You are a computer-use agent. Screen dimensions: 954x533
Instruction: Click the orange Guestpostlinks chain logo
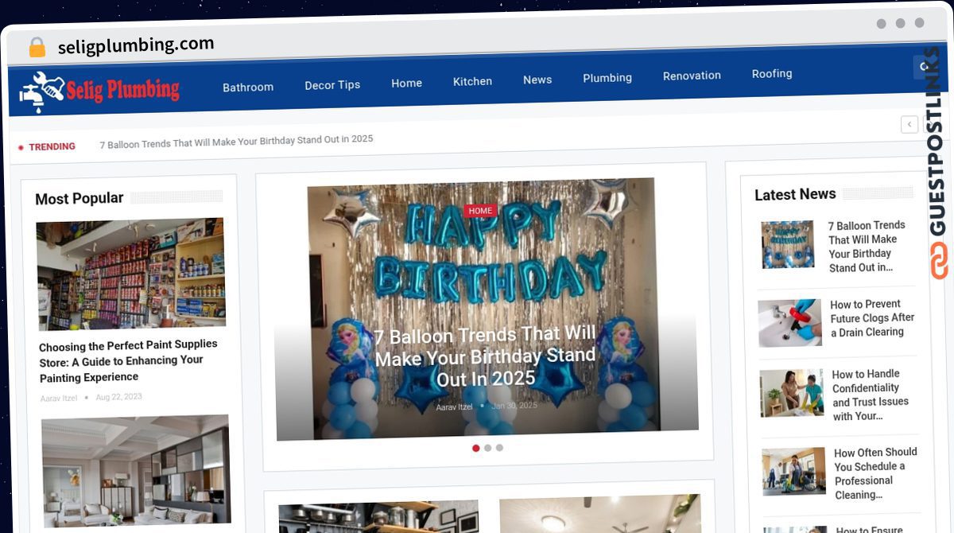939,261
